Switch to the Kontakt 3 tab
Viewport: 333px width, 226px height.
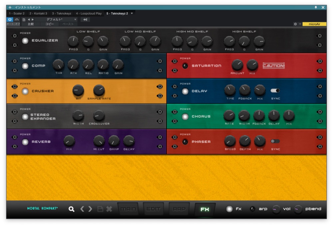(38, 13)
